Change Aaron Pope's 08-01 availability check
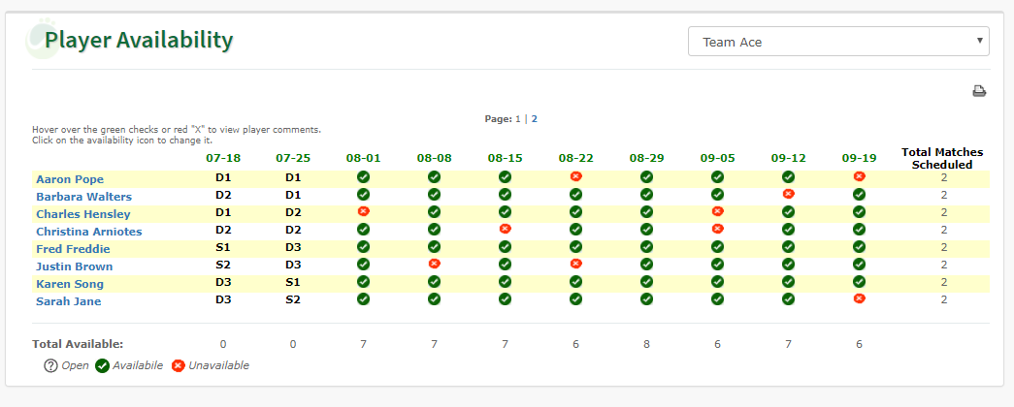The height and width of the screenshot is (407, 1014). point(364,176)
